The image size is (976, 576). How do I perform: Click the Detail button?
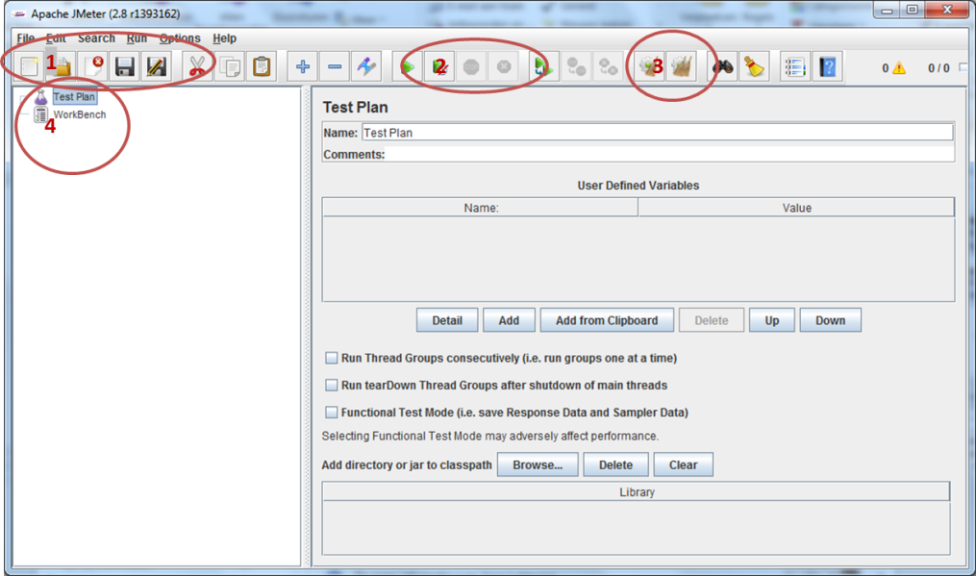coord(447,320)
